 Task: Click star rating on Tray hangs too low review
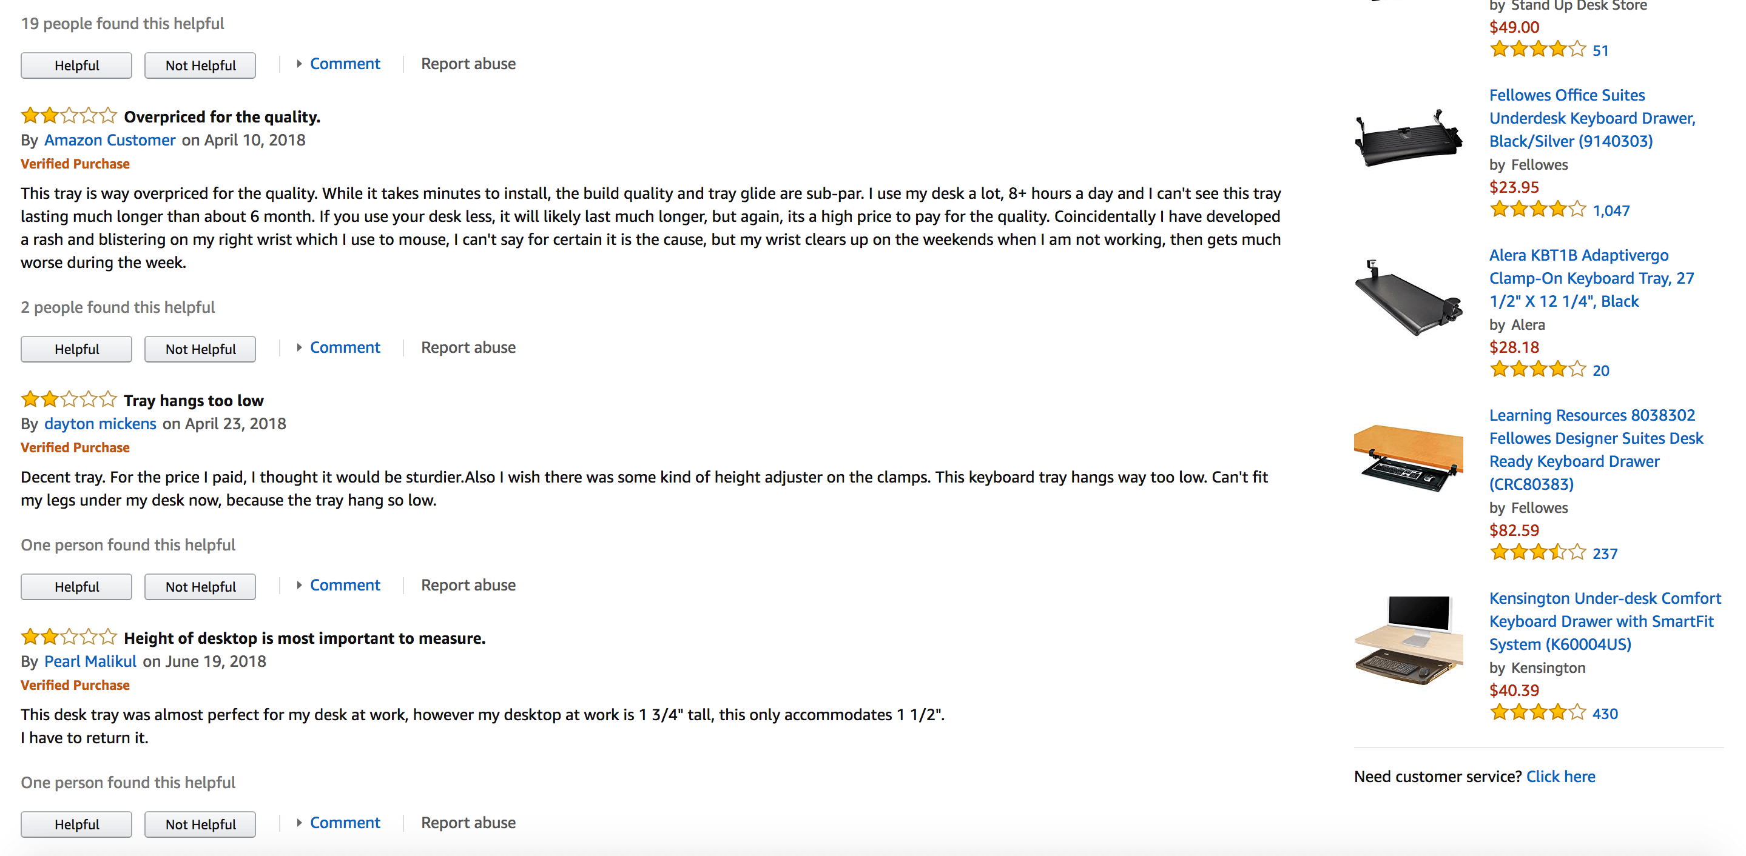coord(69,400)
